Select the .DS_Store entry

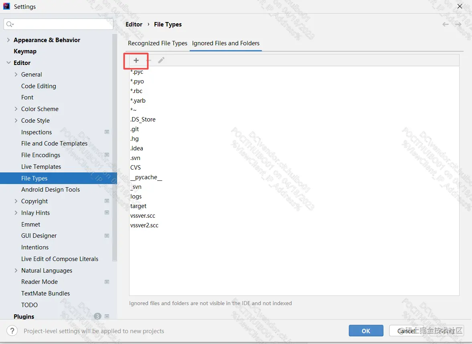click(143, 119)
